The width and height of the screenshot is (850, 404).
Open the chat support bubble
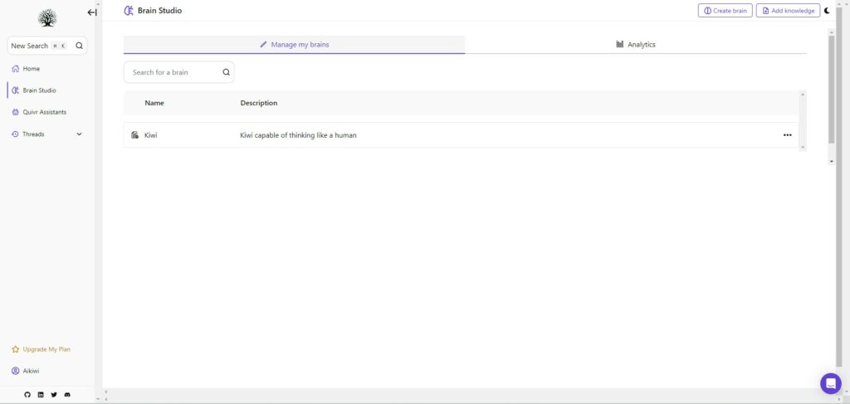[x=830, y=383]
